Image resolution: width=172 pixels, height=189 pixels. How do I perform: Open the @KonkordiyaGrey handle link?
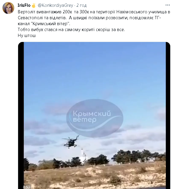pyautogui.click(x=56, y=5)
